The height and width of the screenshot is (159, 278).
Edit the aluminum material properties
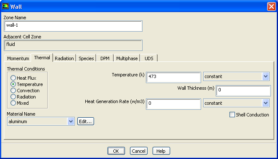click(85, 121)
